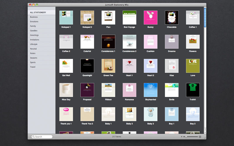The height and width of the screenshot is (146, 234).
Task: Open the Notes category
Action: point(42,53)
